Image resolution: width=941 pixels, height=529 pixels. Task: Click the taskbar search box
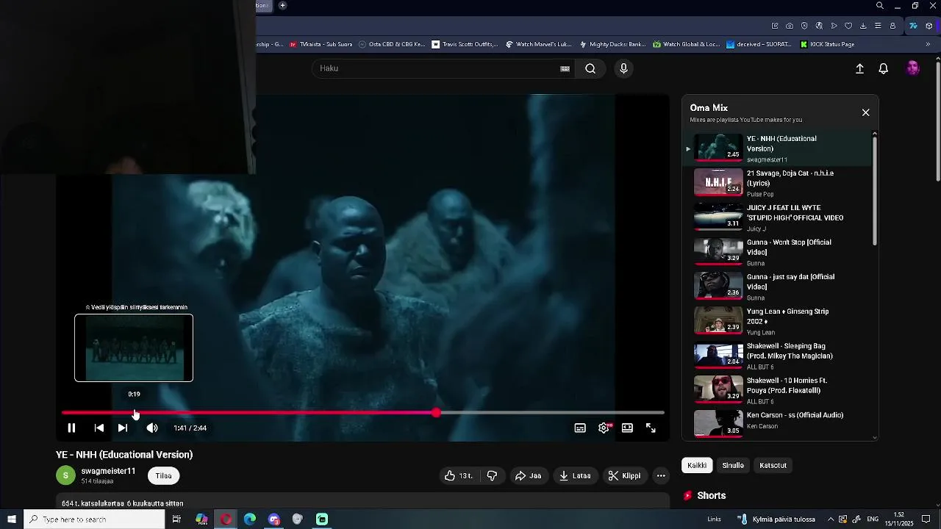click(x=94, y=519)
